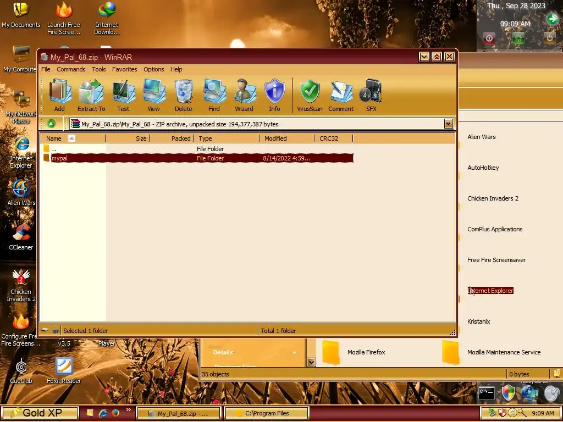
Task: Click the drive icon in WinRAR status bar
Action: [45, 330]
